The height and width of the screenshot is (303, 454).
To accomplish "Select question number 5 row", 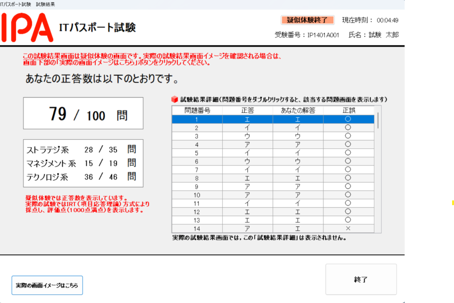I will [197, 153].
